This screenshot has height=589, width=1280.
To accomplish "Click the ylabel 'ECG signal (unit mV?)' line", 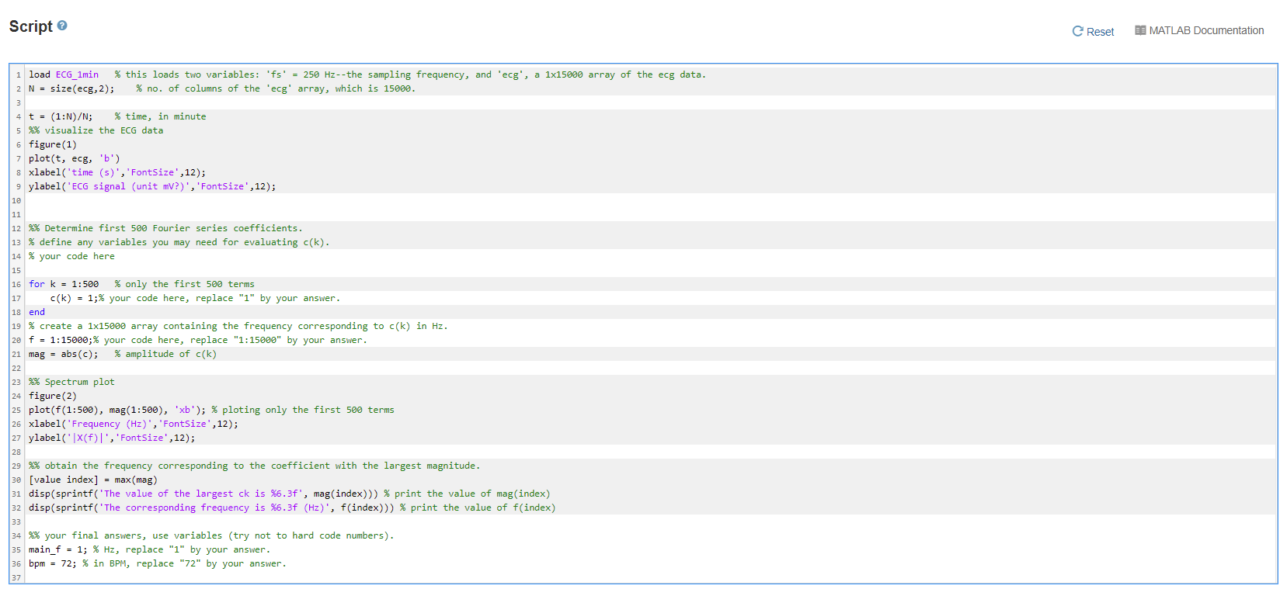I will coord(152,186).
